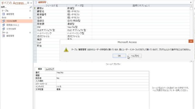Switch to the ルックアップ tab
Image resolution: width=195 pixels, height=109 pixels.
coord(50,69)
